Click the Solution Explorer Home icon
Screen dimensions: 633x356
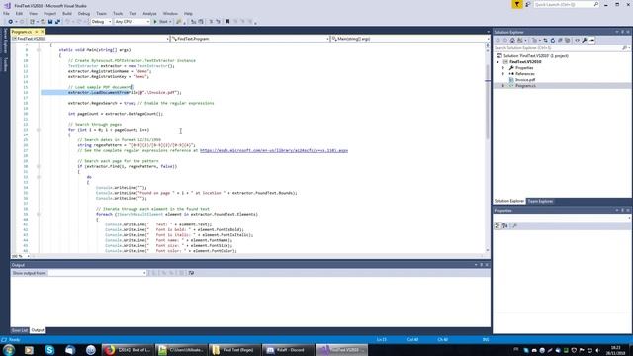pos(512,40)
